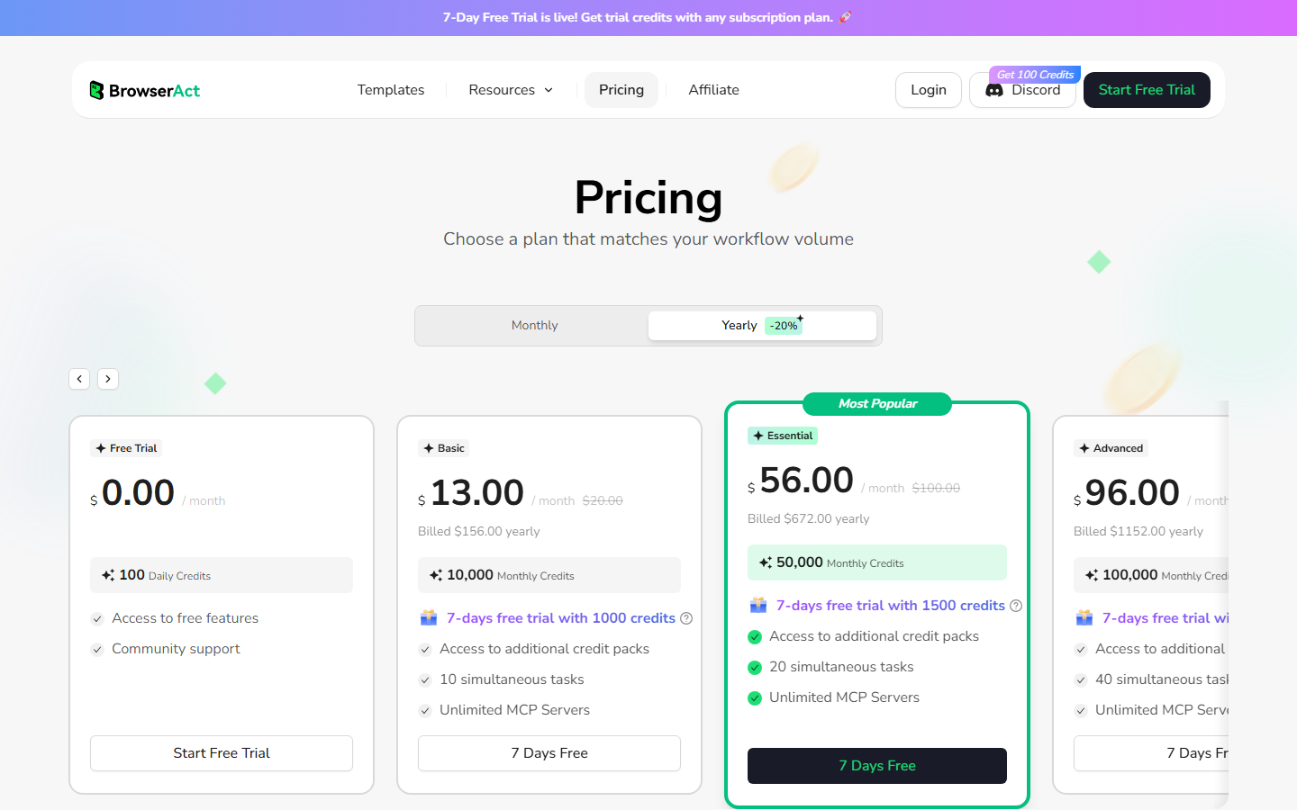This screenshot has height=810, width=1297.
Task: Click the gift icon next to Basic trial offer
Action: 429,617
